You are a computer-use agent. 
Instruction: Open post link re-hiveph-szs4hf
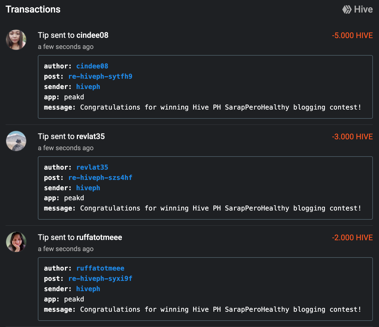(100, 178)
